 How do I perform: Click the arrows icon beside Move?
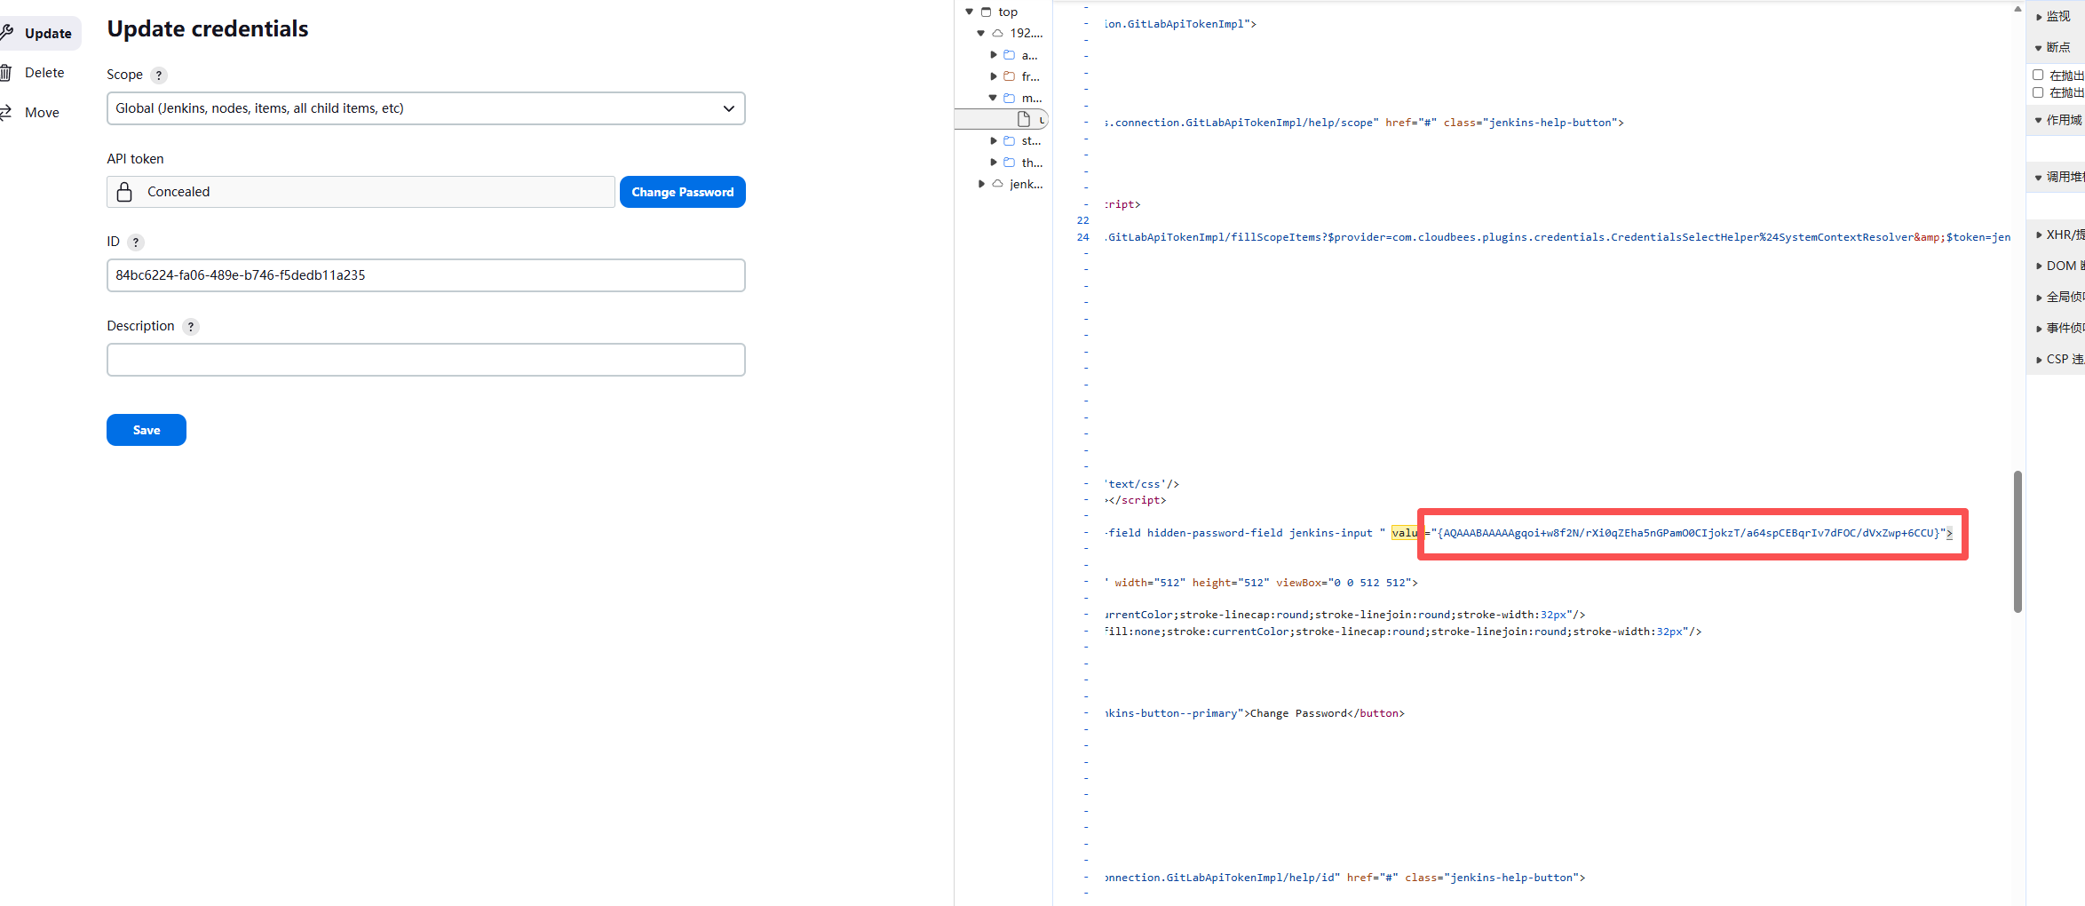(x=5, y=112)
